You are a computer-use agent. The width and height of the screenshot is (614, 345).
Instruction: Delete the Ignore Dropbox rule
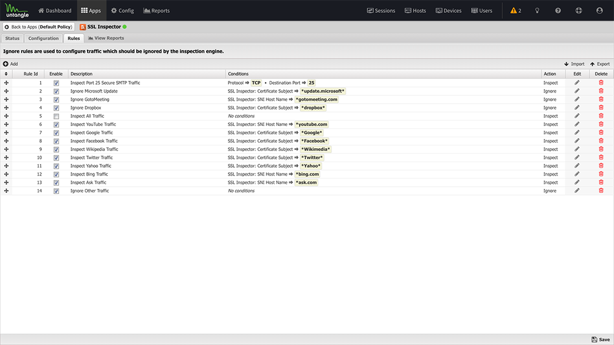pos(601,108)
